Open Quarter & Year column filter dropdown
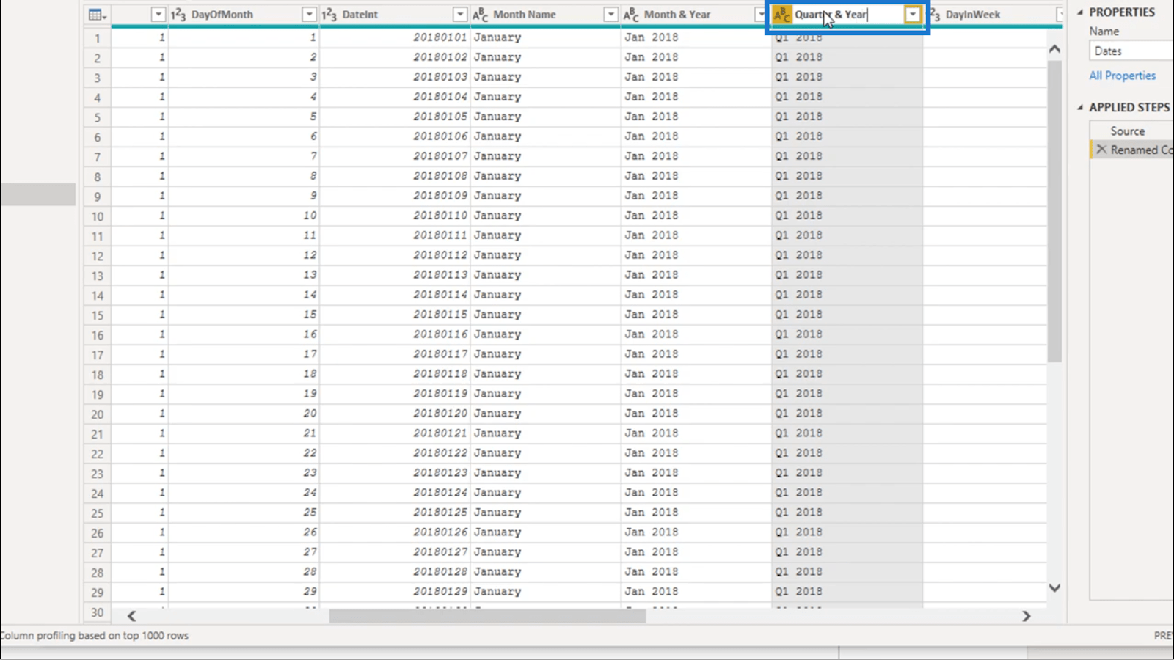 [913, 15]
